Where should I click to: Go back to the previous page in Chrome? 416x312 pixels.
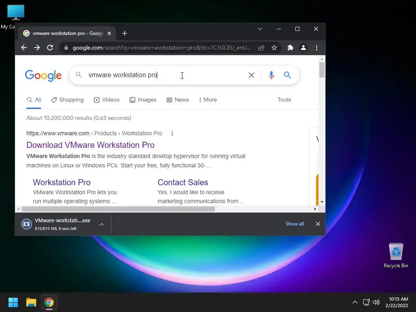(x=24, y=48)
